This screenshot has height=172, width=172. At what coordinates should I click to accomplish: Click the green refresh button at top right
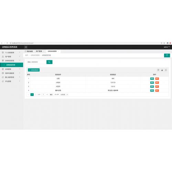[x=167, y=55]
